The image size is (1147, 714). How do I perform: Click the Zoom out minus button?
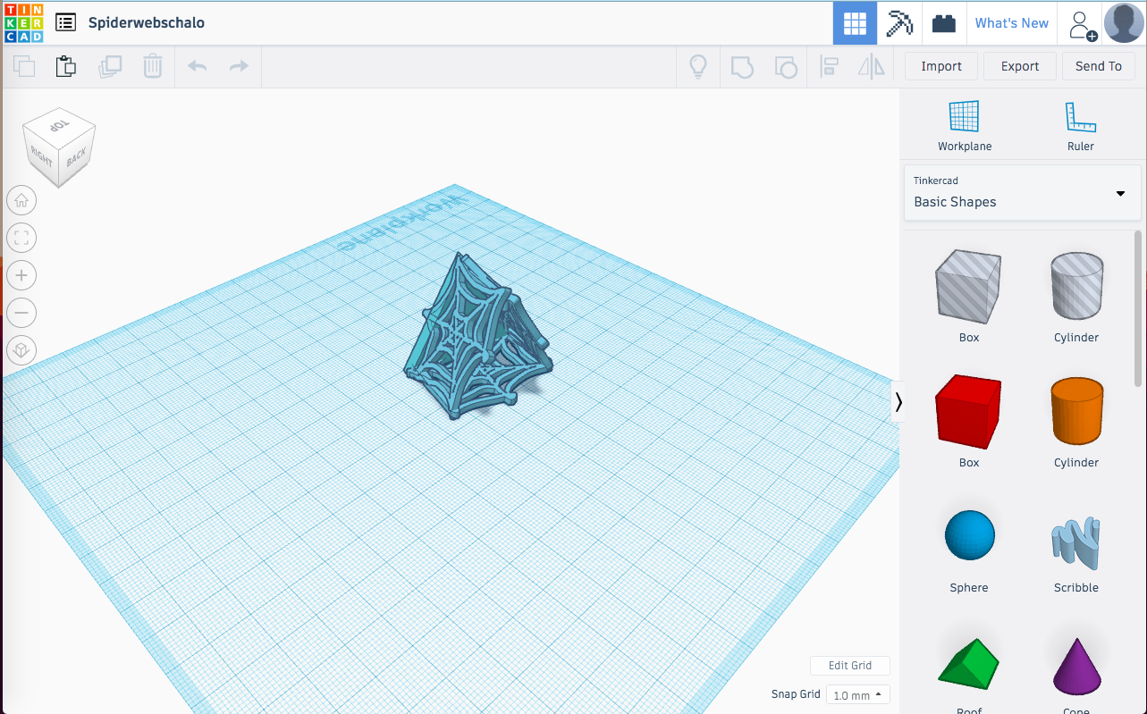(x=21, y=313)
